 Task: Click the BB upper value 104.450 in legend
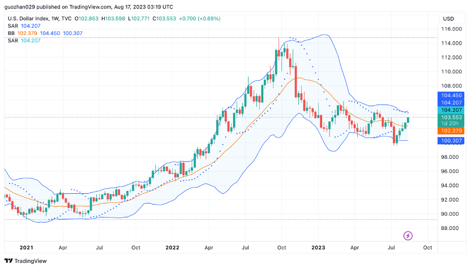[50, 33]
